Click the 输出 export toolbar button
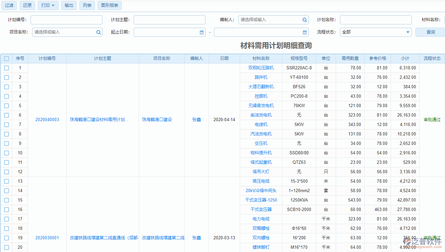Image resolution: width=445 pixels, height=252 pixels. (69, 6)
